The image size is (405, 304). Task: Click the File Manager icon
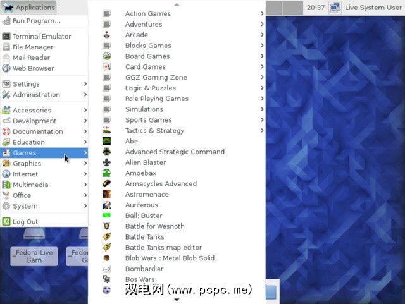point(6,47)
